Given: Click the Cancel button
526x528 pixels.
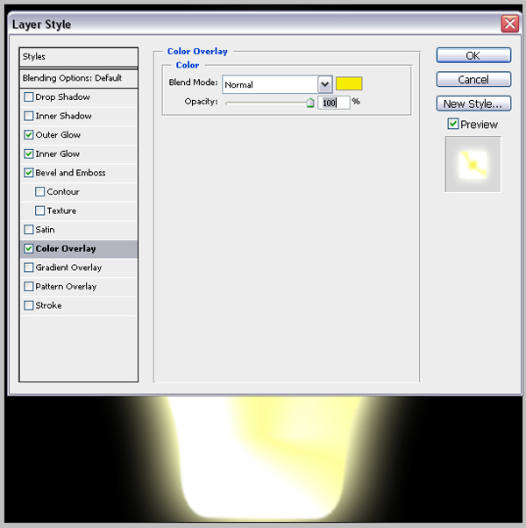Looking at the screenshot, I should point(473,80).
